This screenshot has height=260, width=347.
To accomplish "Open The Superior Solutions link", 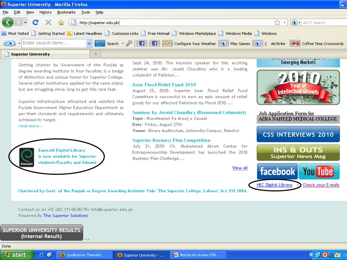I will click(x=65, y=216).
